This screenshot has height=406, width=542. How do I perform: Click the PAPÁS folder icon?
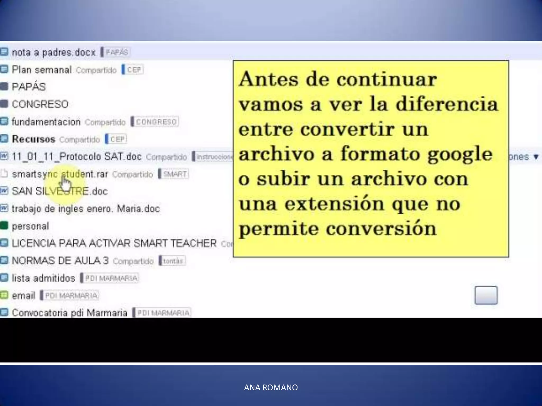[4, 87]
